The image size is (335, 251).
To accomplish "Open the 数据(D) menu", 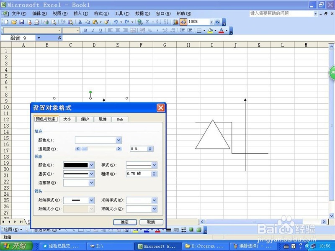I will pos(142,14).
